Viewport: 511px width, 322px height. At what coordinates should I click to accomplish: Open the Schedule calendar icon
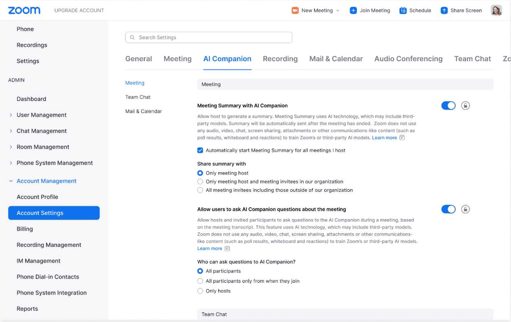[403, 10]
